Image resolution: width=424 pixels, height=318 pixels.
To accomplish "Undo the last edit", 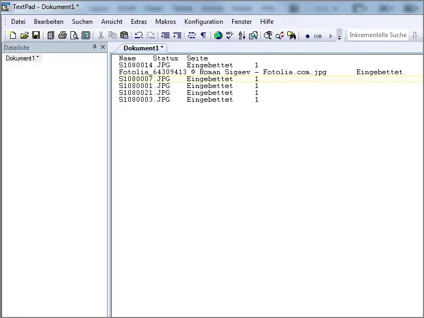I will coord(139,36).
